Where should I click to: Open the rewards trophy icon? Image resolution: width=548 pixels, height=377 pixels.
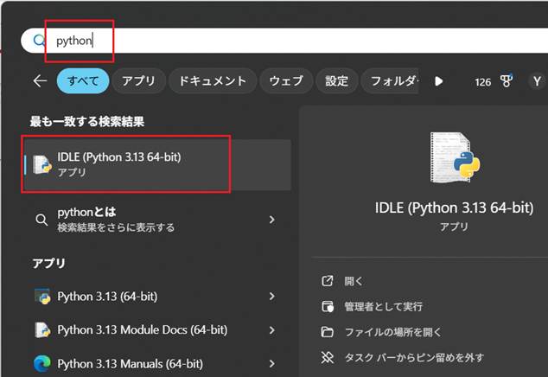click(x=506, y=80)
